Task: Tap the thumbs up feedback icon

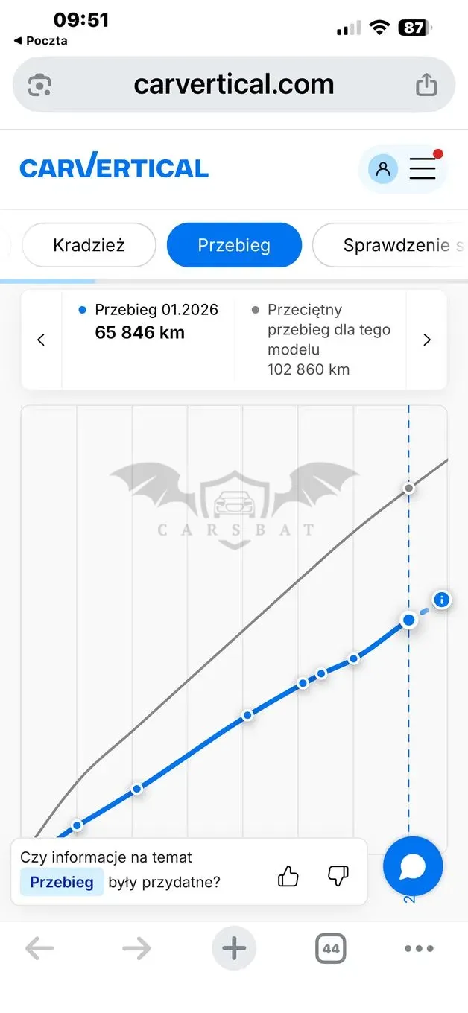Action: coord(288,876)
